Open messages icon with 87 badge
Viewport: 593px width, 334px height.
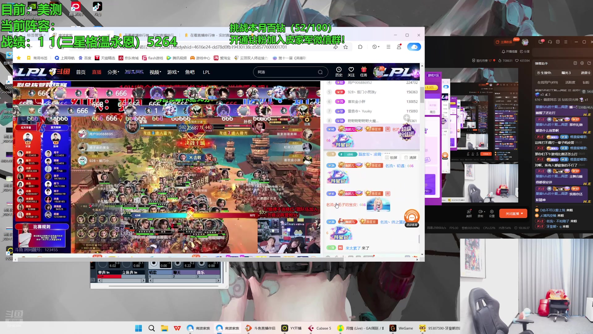click(541, 42)
